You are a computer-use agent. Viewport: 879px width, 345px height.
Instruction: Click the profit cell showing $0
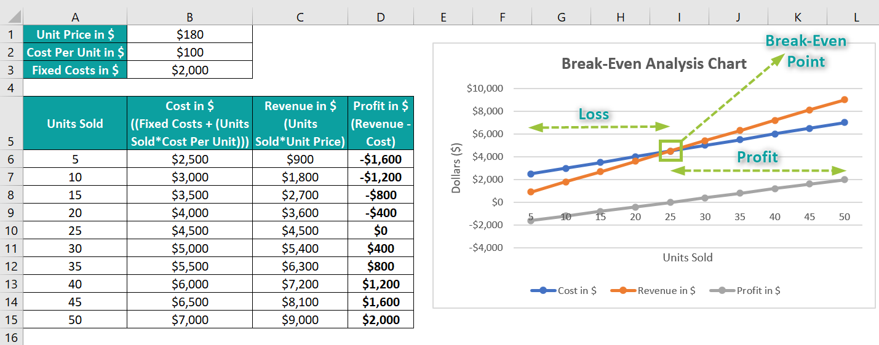click(x=381, y=231)
